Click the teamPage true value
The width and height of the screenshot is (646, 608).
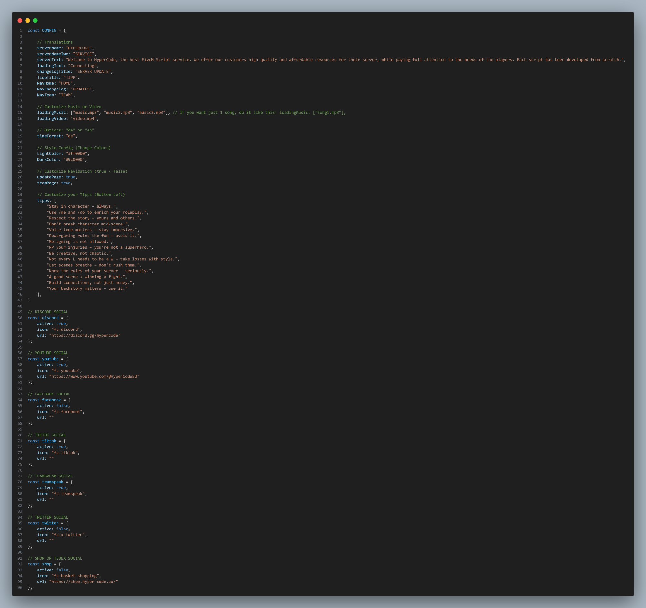[66, 183]
